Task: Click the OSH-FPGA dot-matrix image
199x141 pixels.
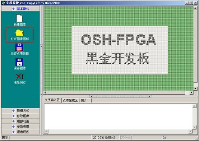Action: [x=120, y=50]
